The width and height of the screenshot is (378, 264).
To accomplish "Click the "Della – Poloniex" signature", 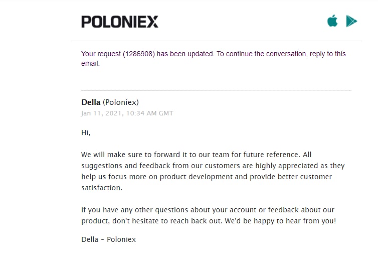I will (x=108, y=239).
